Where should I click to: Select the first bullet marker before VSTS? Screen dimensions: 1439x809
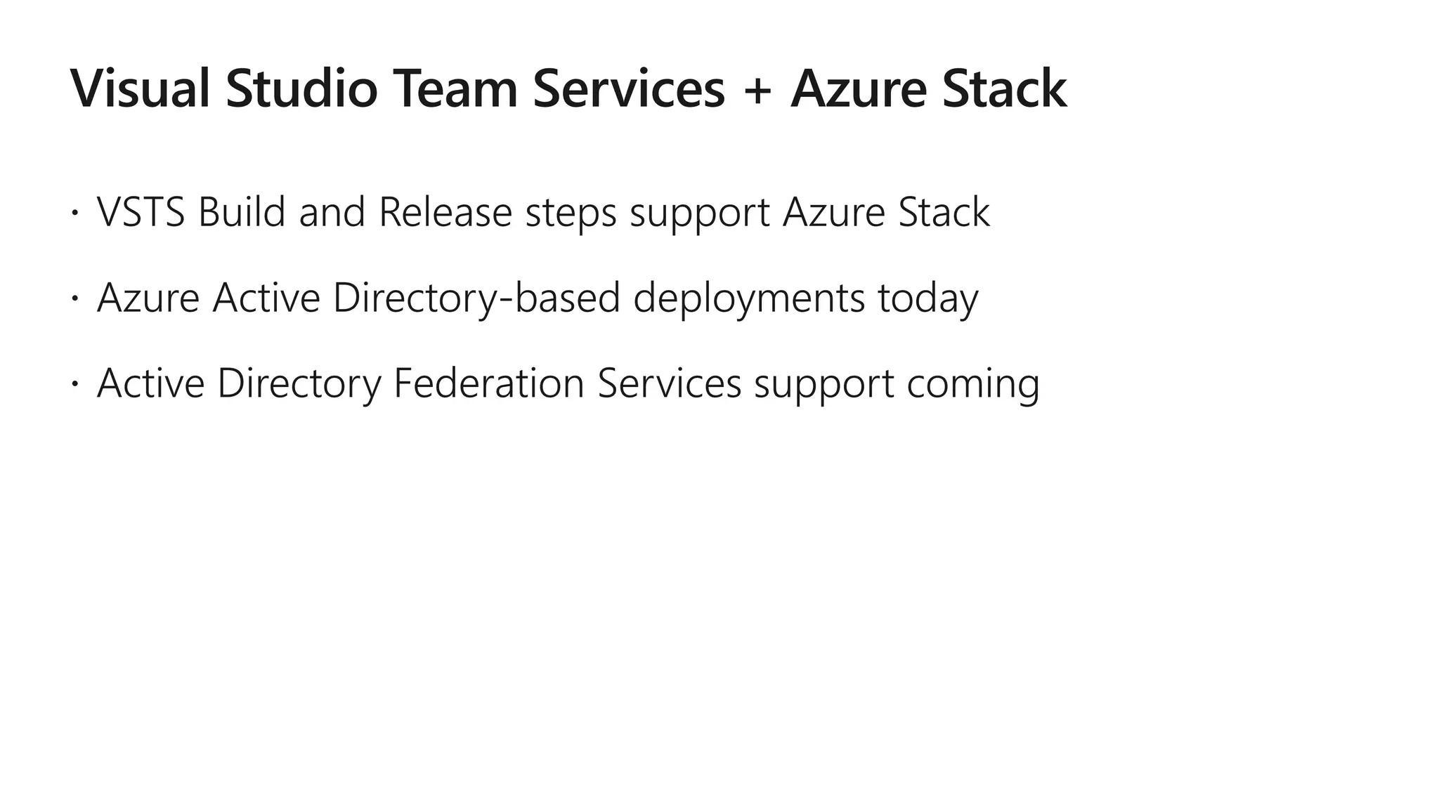coord(74,212)
